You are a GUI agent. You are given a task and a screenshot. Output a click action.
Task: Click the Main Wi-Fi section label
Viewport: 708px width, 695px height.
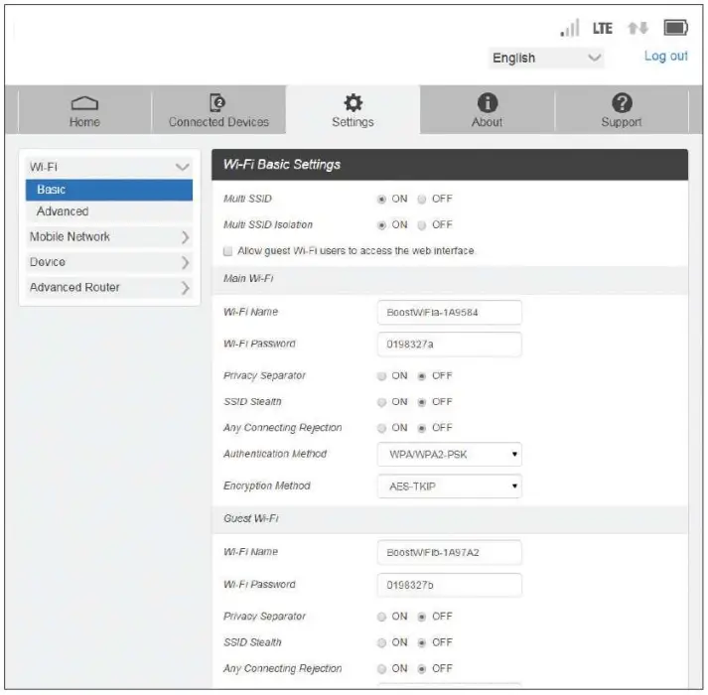248,278
